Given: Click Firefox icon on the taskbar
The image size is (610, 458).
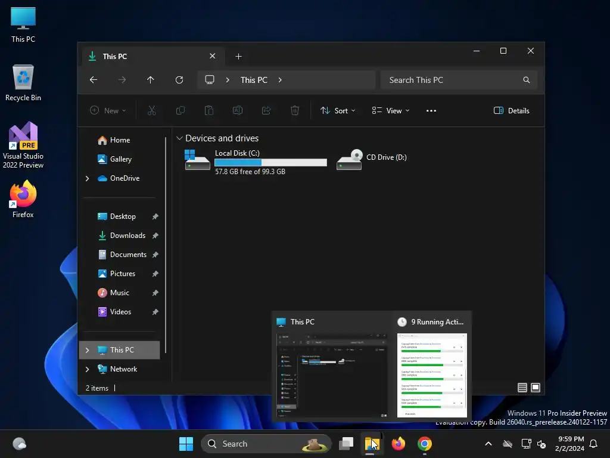Looking at the screenshot, I should point(398,444).
